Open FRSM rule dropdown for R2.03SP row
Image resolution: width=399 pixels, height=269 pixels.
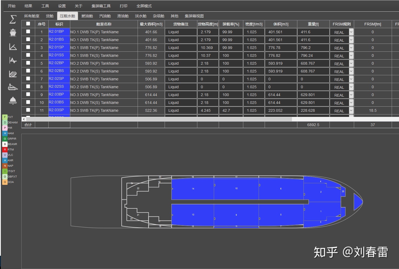coord(351,110)
